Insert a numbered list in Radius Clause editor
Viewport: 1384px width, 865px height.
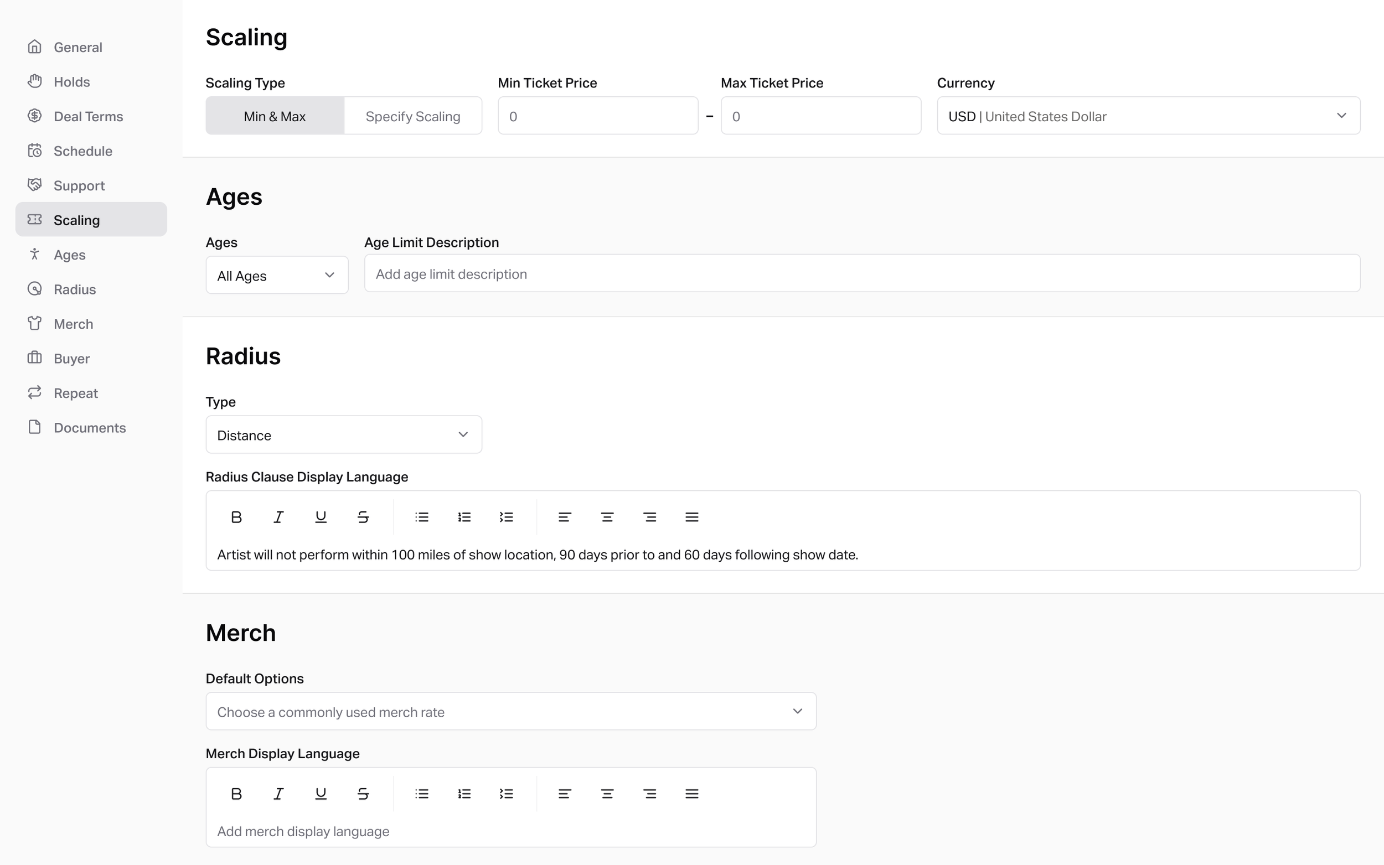pyautogui.click(x=464, y=516)
